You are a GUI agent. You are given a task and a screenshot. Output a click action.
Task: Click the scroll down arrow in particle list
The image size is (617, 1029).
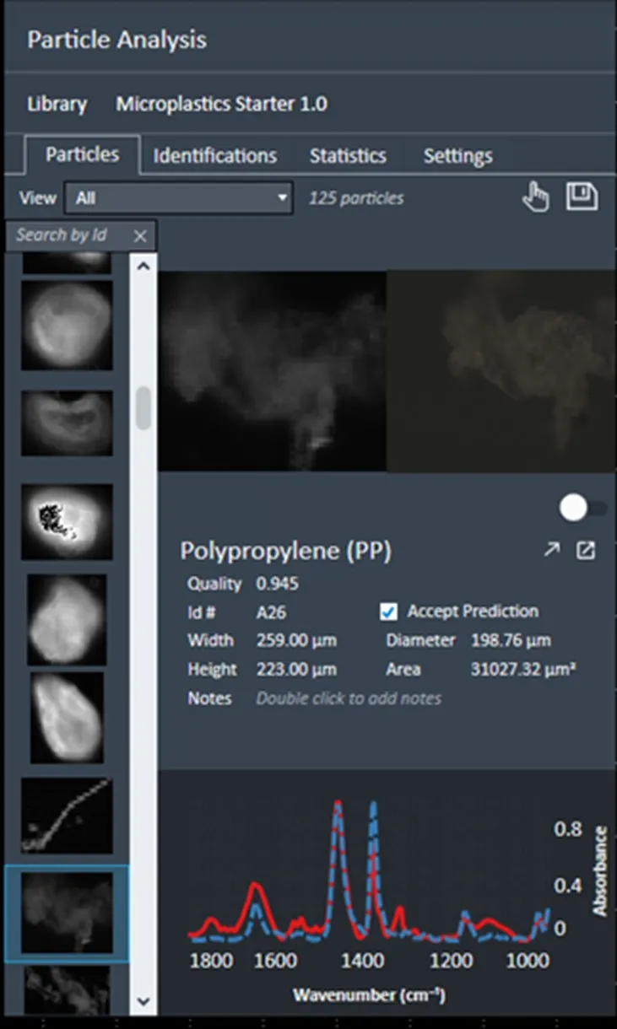point(143,1001)
